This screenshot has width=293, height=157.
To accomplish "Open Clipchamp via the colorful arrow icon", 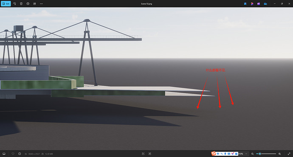I will 252,4.
